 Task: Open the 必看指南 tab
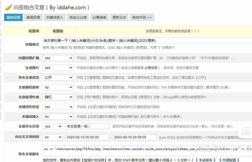click(x=100, y=17)
